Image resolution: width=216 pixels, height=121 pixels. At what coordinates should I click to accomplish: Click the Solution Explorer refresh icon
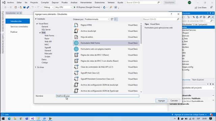[197, 17]
